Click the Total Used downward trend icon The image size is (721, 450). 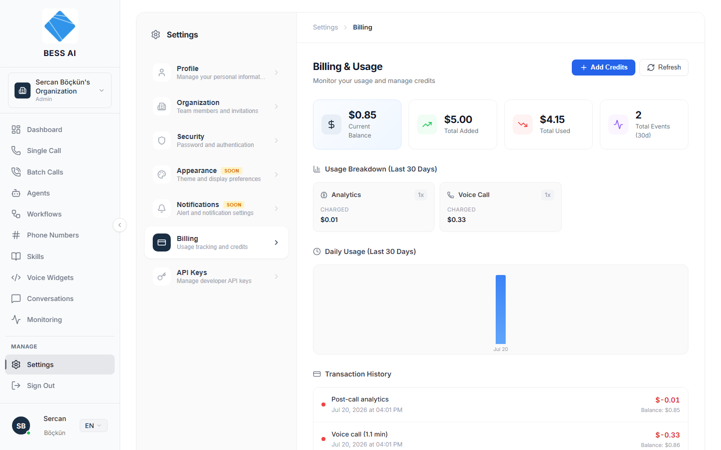coord(523,124)
